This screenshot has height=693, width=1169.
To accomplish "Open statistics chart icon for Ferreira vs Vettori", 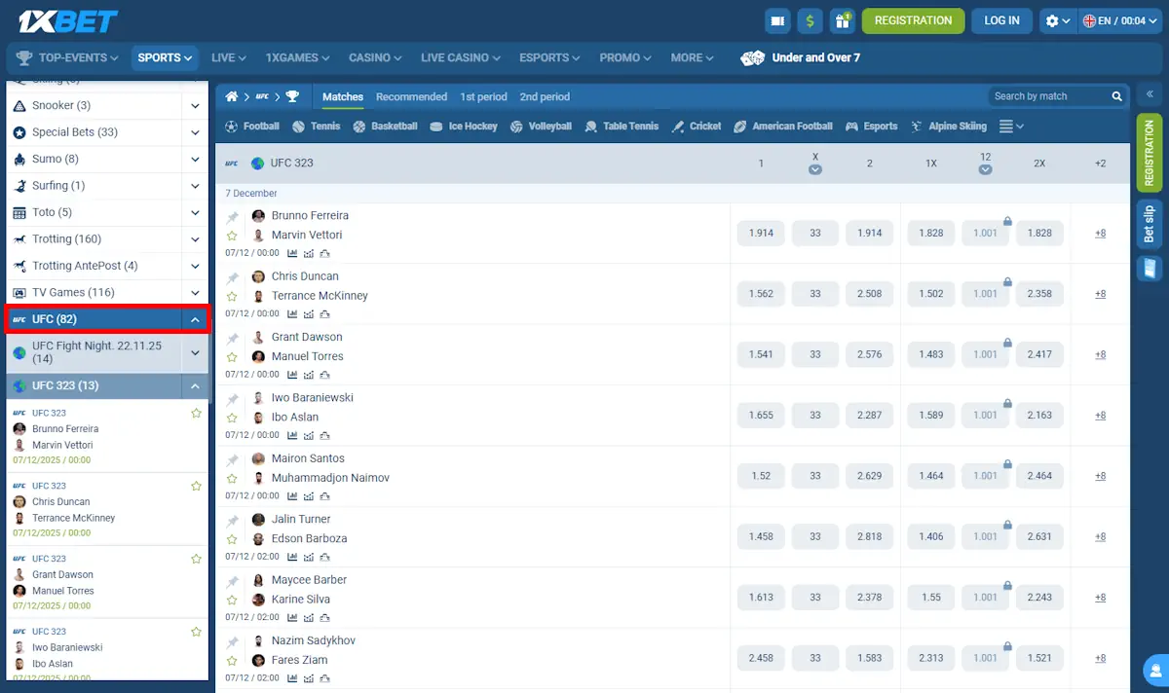I will coord(293,253).
